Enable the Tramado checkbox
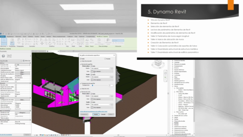243x137 pixels. (x=105, y=59)
